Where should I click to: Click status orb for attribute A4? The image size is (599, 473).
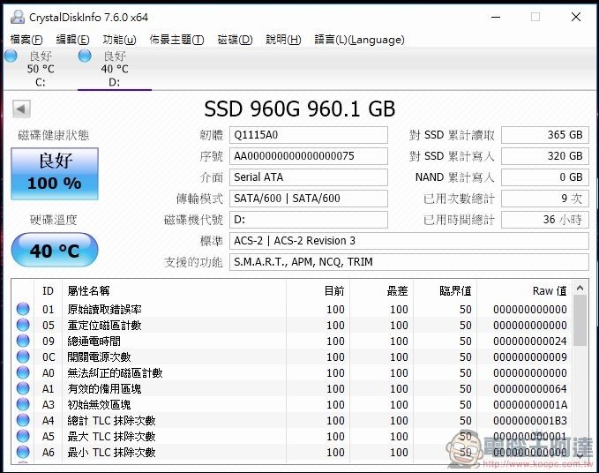coord(23,420)
